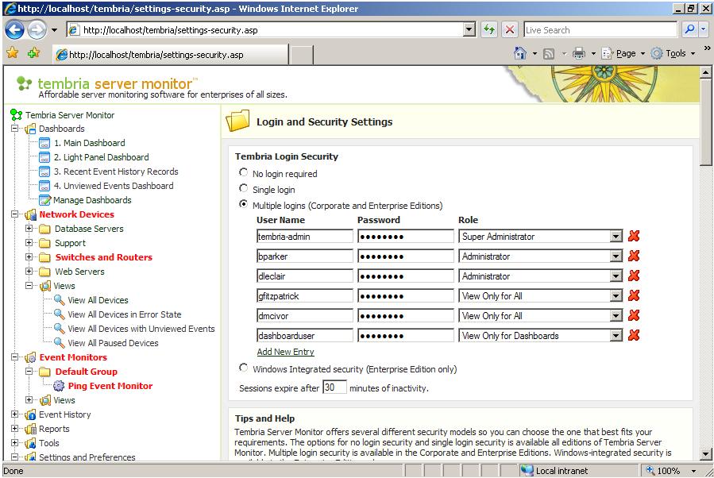Expand the Switches and Routers node
This screenshot has width=714, height=478.
[x=29, y=257]
